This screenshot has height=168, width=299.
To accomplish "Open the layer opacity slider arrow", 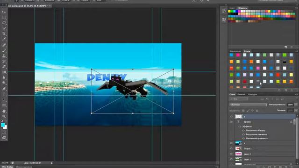I will pos(296,105).
